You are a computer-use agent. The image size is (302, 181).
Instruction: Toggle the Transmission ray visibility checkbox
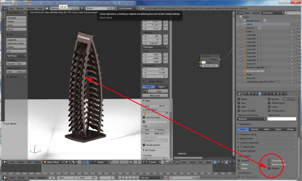click(269, 160)
